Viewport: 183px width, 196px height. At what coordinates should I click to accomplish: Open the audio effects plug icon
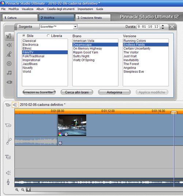tap(9, 82)
